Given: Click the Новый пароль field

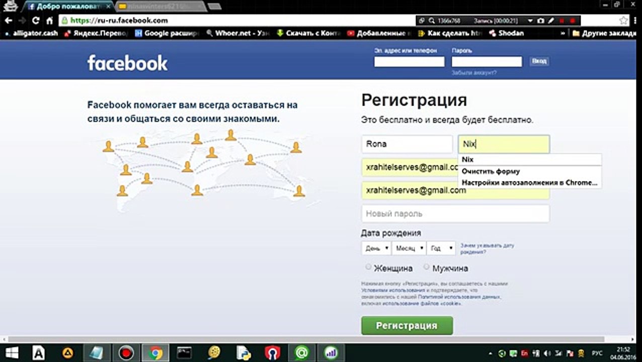Looking at the screenshot, I should coord(455,214).
